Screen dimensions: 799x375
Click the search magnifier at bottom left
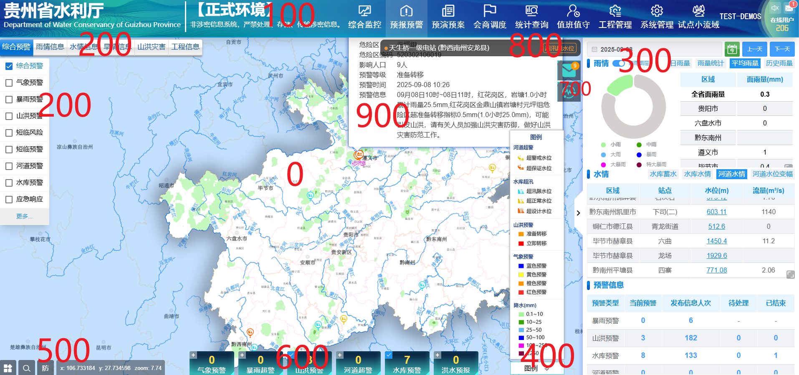coord(26,368)
